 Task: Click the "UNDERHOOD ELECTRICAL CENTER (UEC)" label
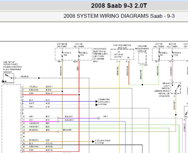pos(101,51)
